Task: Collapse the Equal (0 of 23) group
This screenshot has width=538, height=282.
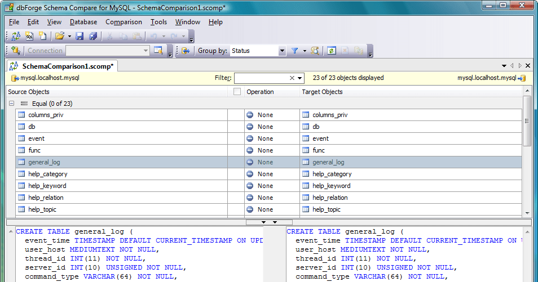Action: click(12, 103)
